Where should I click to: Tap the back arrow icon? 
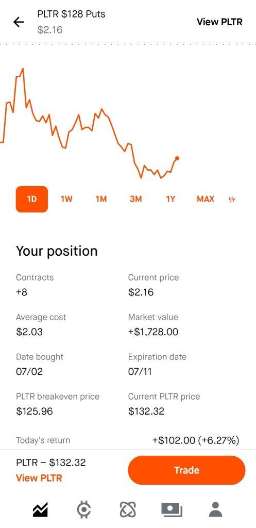point(19,22)
